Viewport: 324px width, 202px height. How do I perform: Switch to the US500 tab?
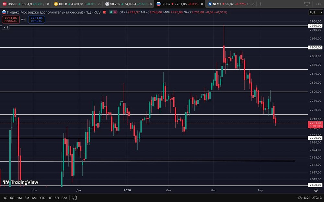tap(25, 4)
